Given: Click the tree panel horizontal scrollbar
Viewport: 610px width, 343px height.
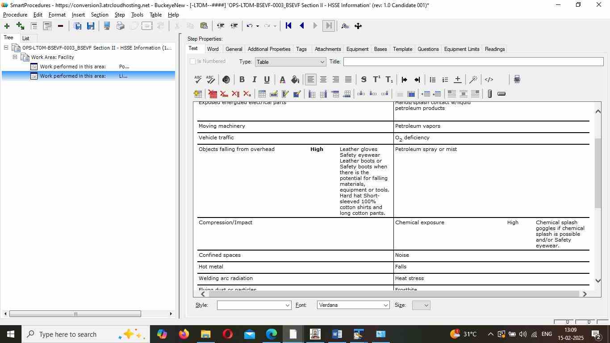Looking at the screenshot, I should click(x=75, y=314).
